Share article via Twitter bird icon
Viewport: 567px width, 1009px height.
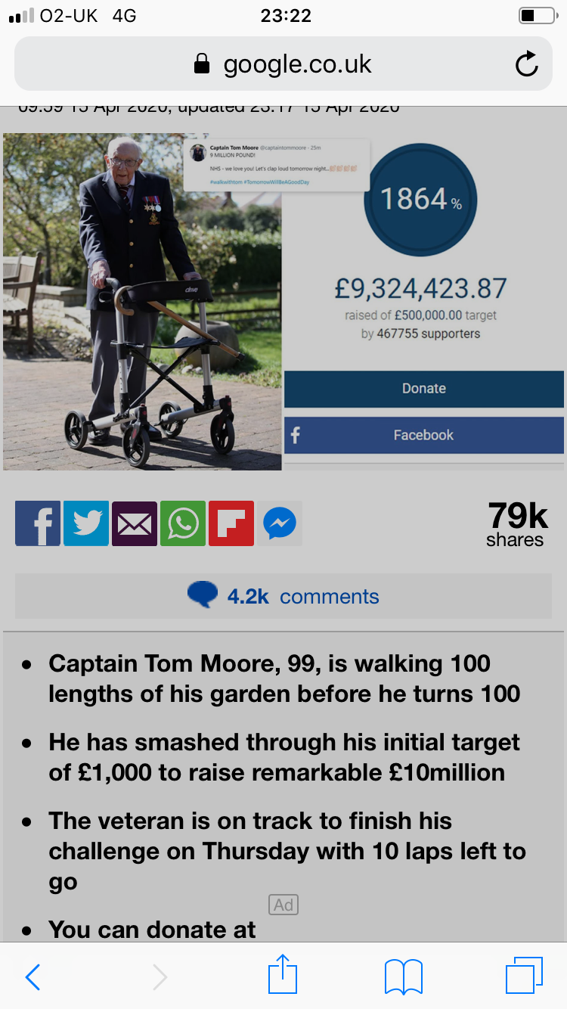[x=86, y=523]
